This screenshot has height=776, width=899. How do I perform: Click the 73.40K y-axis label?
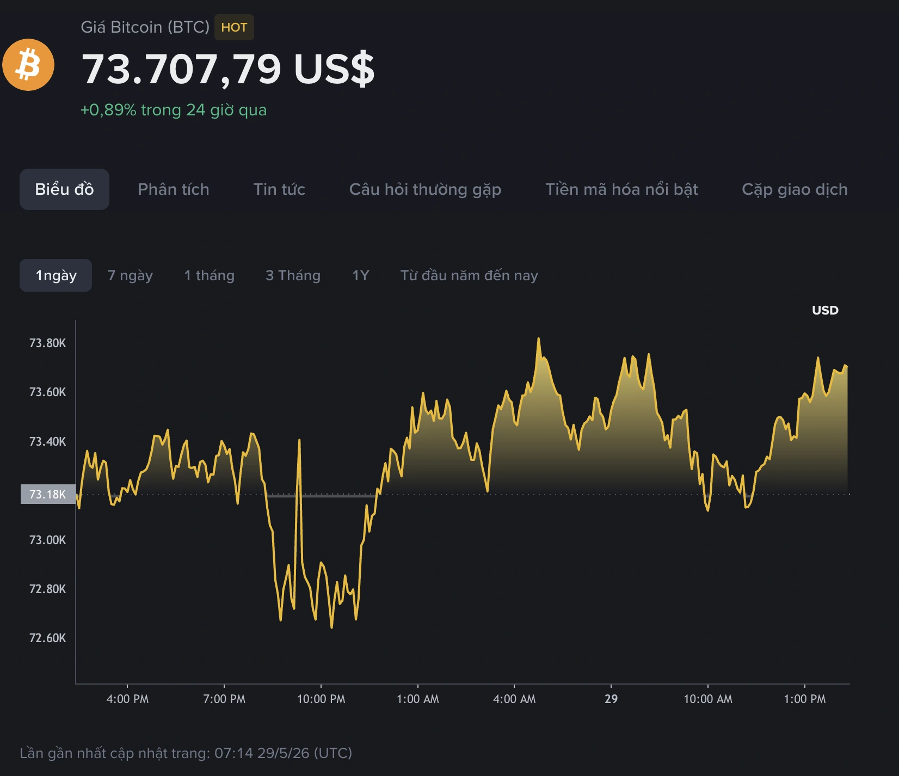coord(47,441)
